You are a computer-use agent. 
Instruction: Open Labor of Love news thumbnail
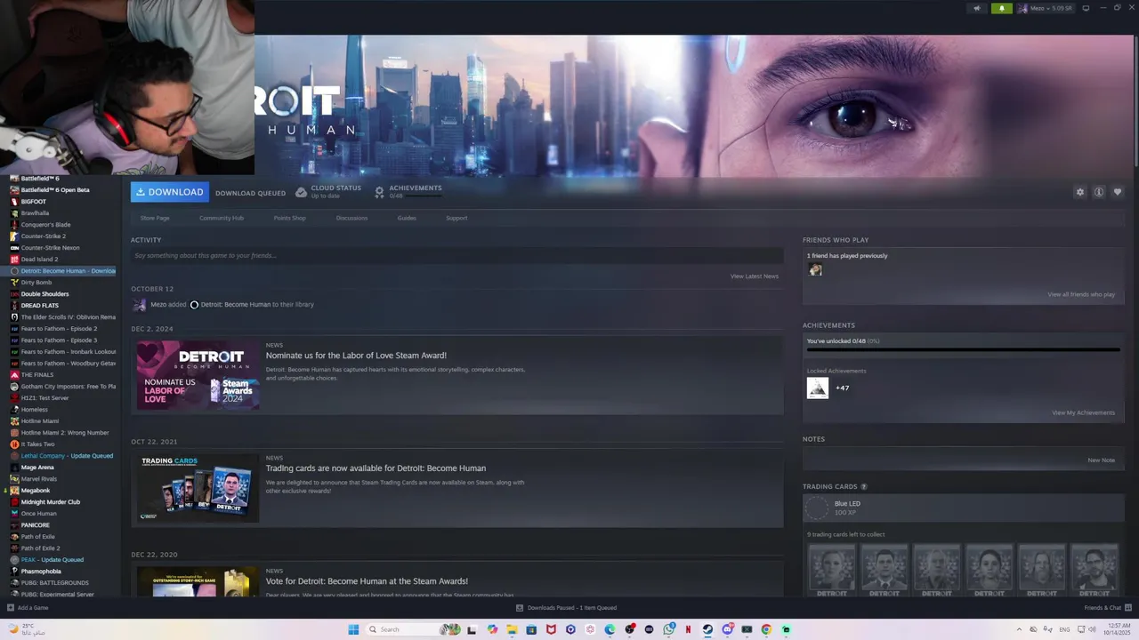(198, 375)
